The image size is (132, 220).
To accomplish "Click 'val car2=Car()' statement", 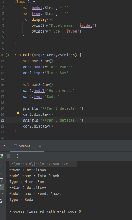I will coord(38,85).
